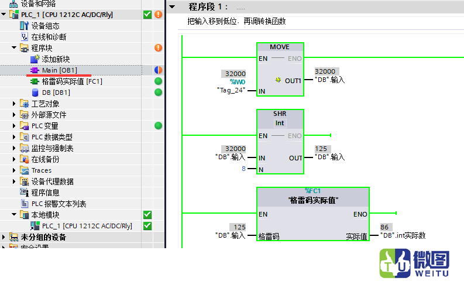The image size is (464, 288).
Task: Click green checkmark on local PLC_1 module row
Action: point(147,226)
